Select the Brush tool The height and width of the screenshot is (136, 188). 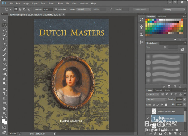coord(4,54)
